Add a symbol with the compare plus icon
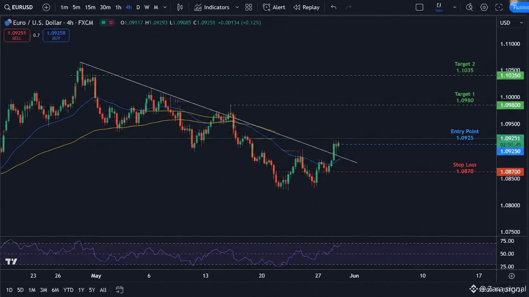 (46, 7)
